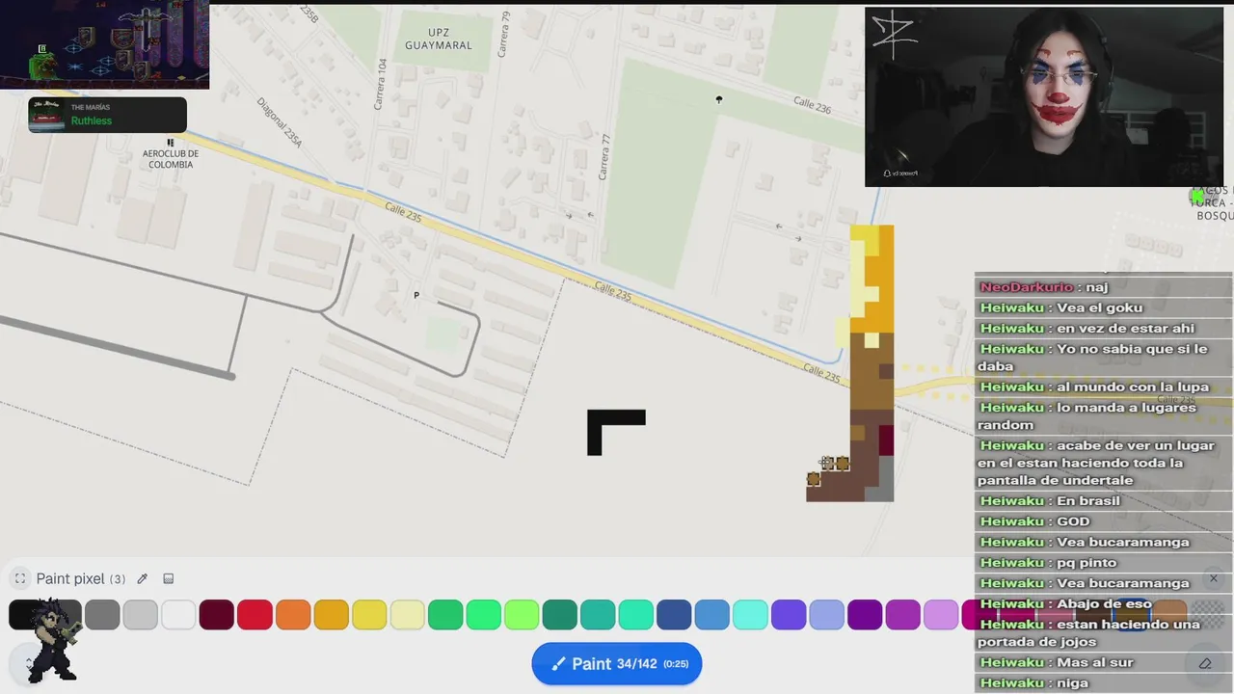Click the black pin marker in the green field

(718, 99)
